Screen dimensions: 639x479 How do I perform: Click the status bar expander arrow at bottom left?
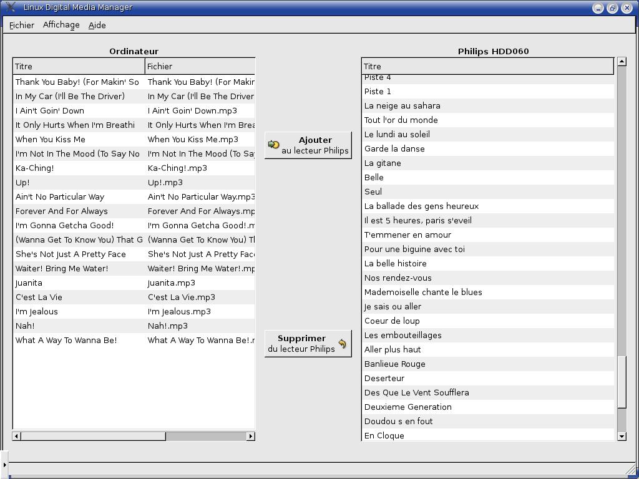tap(4, 465)
